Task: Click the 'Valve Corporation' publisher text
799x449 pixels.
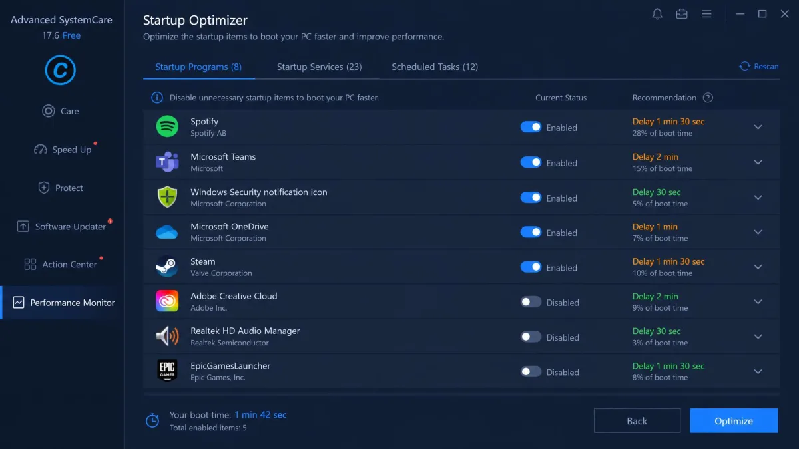Action: point(221,273)
